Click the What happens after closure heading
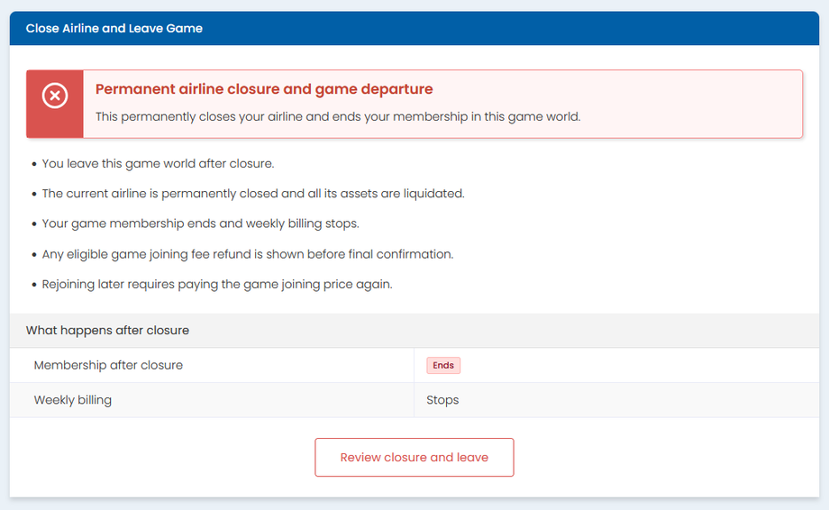This screenshot has height=510, width=829. 107,331
